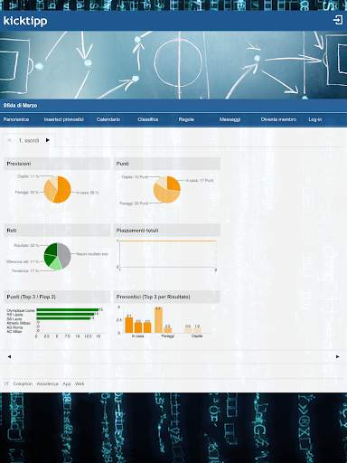Click the Reti panel header
The height and width of the screenshot is (463, 347).
point(57,231)
